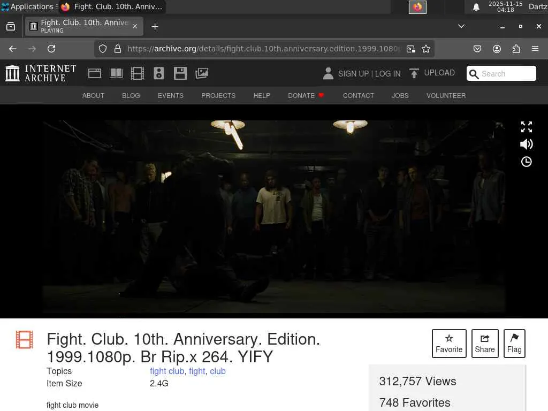Open the extensions puzzle icon
Screen dimensions: 548x411
(x=516, y=49)
